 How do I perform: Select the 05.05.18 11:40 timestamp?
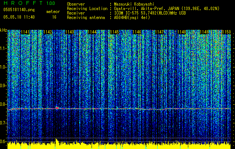19,17
